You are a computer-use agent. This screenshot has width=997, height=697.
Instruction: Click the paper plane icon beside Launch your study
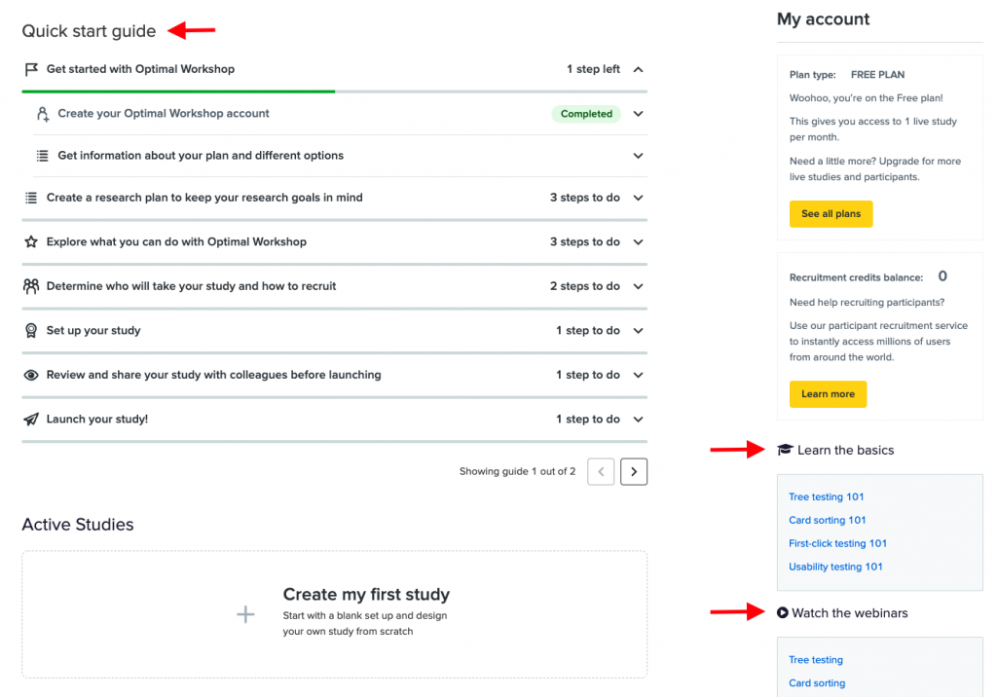point(30,420)
